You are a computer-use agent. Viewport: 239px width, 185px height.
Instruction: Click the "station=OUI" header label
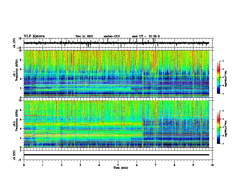[112, 36]
